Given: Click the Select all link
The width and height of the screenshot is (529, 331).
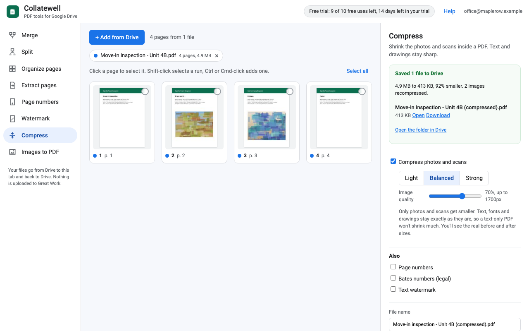Looking at the screenshot, I should coord(357,71).
